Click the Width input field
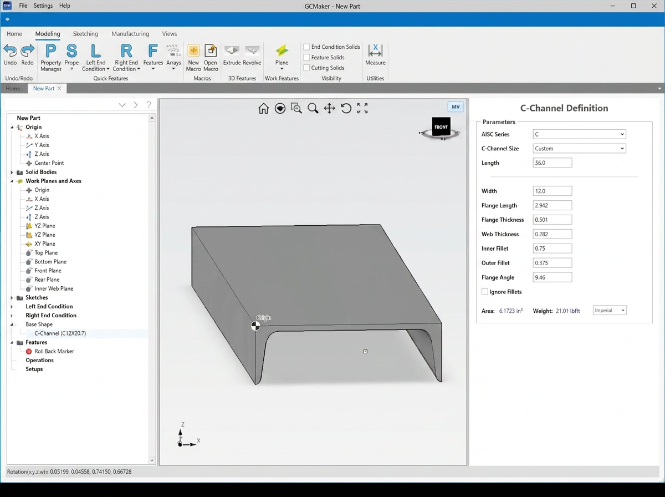Screen dimensions: 665x497 tap(553, 191)
